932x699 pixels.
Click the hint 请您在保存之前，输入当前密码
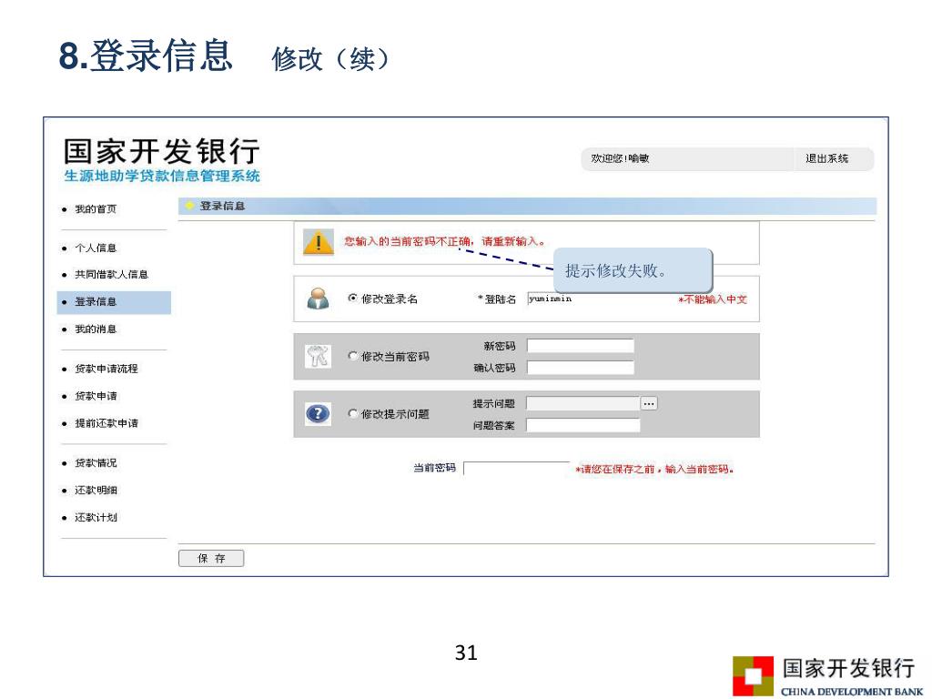pyautogui.click(x=653, y=470)
